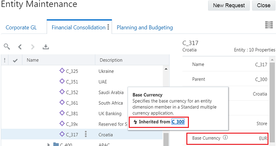This screenshot has height=146, width=276.
Task: Click the download icon in toolbar
Action: [45, 47]
